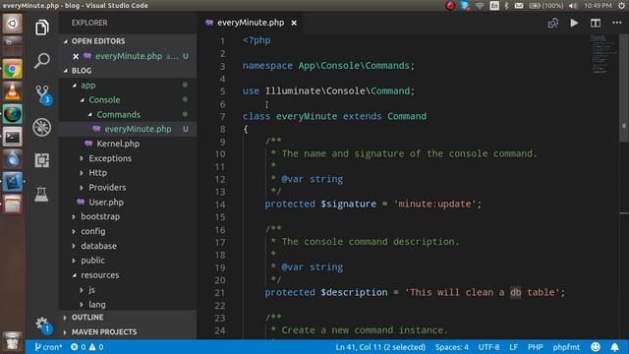Open the Test flask view in activity bar
629x354 pixels.
(41, 195)
